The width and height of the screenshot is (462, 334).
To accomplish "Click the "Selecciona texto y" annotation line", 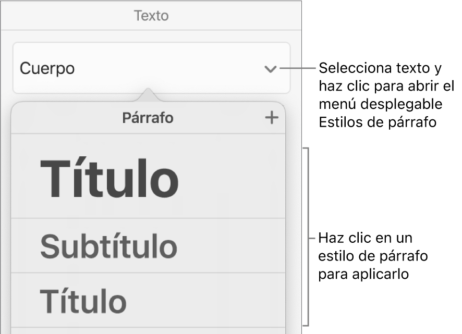I will [x=380, y=68].
